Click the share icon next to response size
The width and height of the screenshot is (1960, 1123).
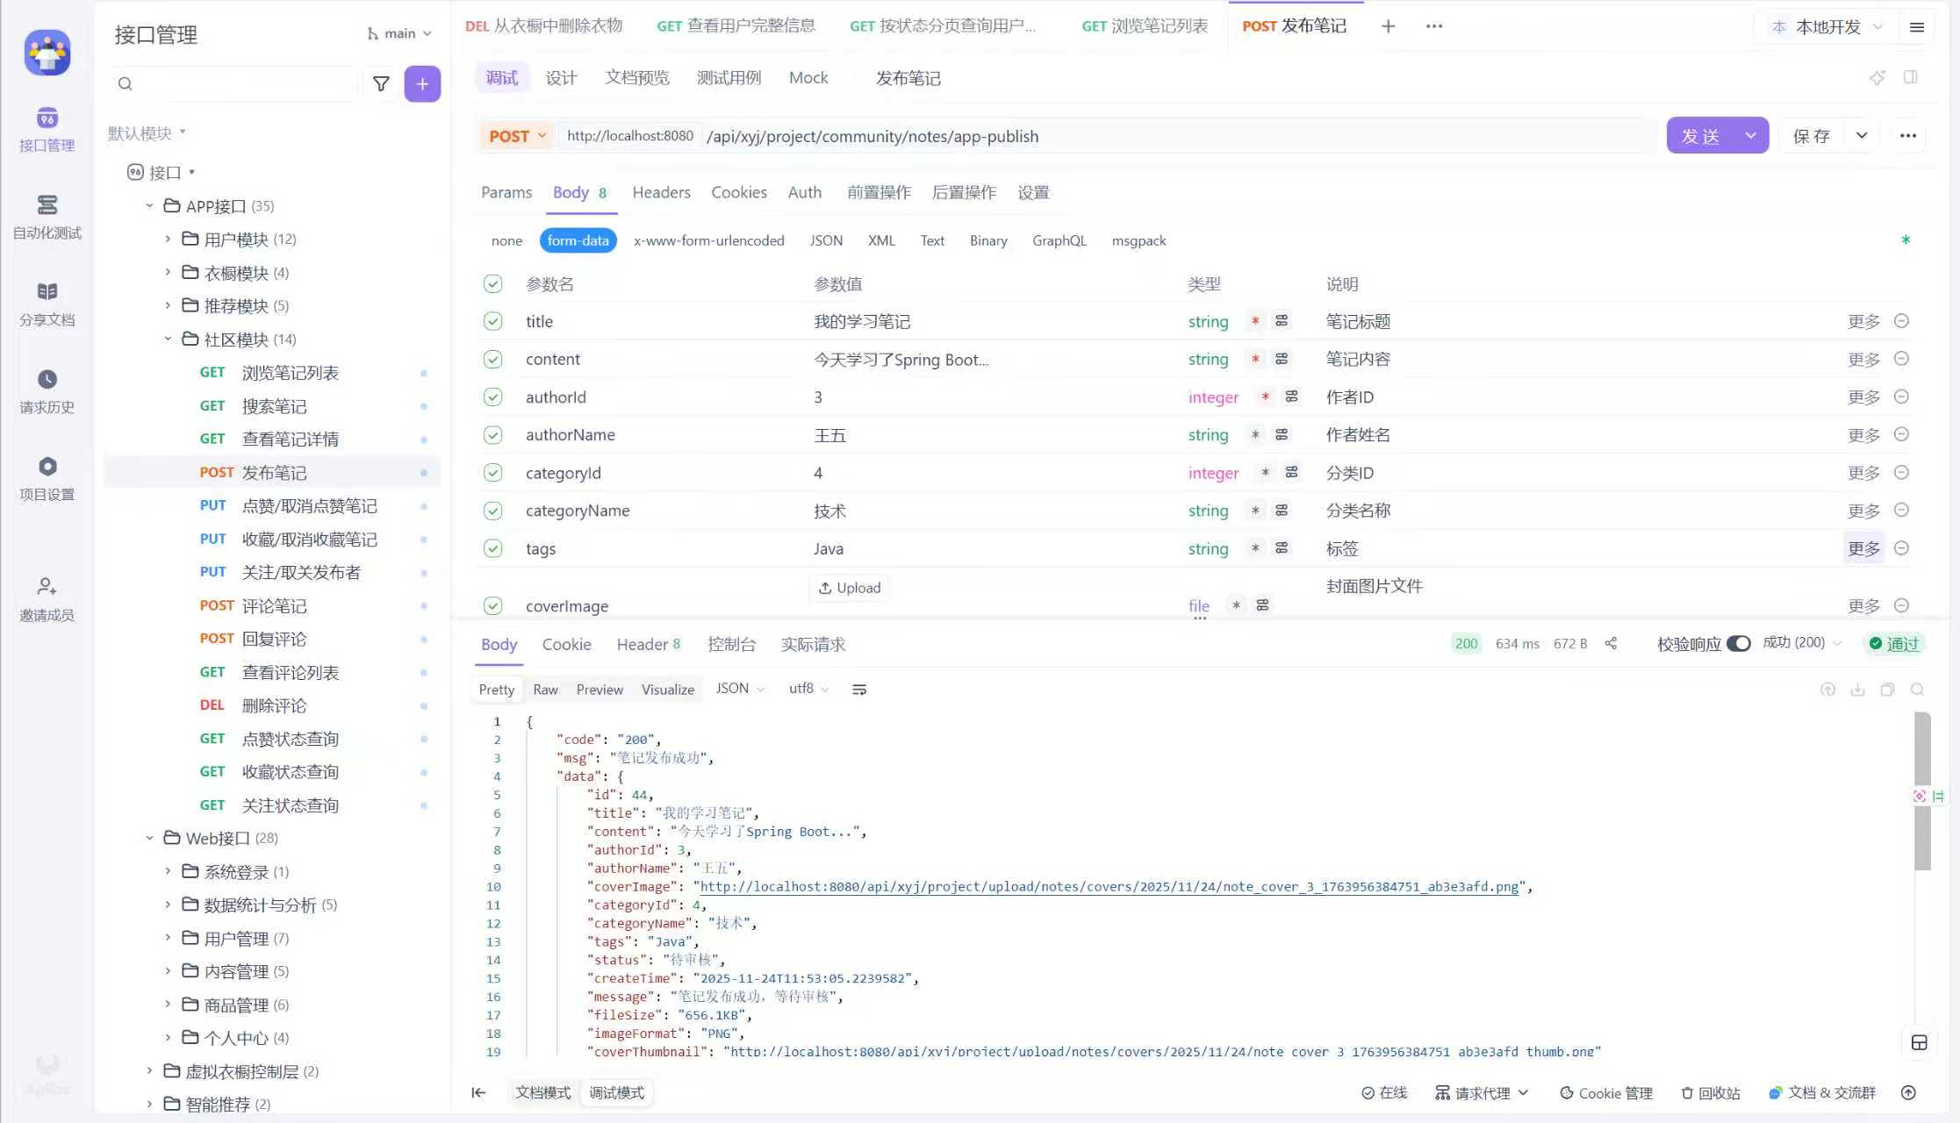point(1611,643)
